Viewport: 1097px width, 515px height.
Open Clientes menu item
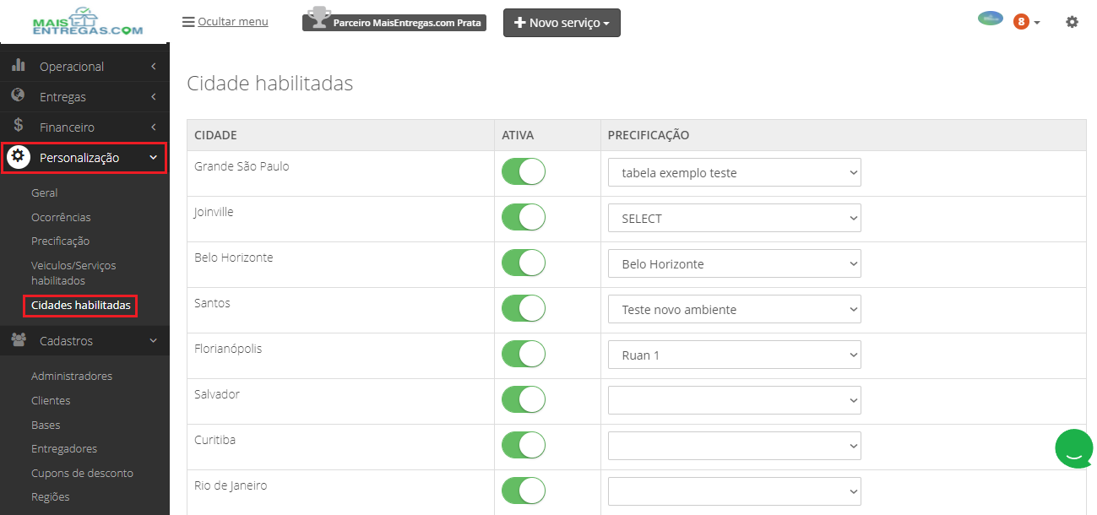[51, 400]
